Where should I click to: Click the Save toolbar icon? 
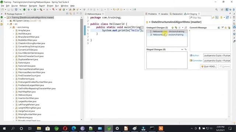8,10
